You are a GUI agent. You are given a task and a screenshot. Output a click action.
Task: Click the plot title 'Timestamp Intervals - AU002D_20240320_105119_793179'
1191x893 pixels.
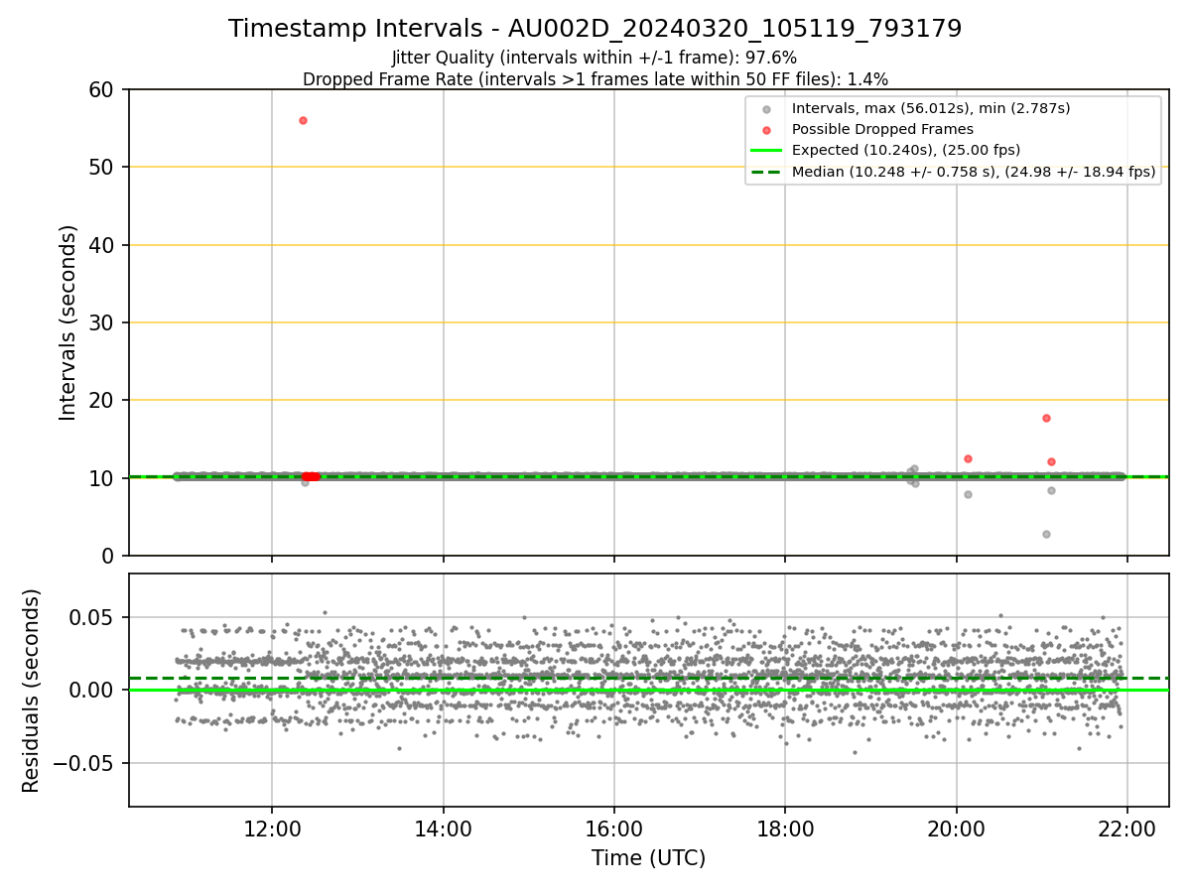[595, 29]
